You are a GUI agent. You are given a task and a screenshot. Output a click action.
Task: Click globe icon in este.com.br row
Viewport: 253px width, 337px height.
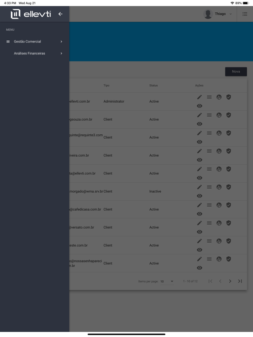[219, 241]
